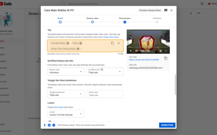Open the Tanggal perekaman dropdown

[x=66, y=94]
